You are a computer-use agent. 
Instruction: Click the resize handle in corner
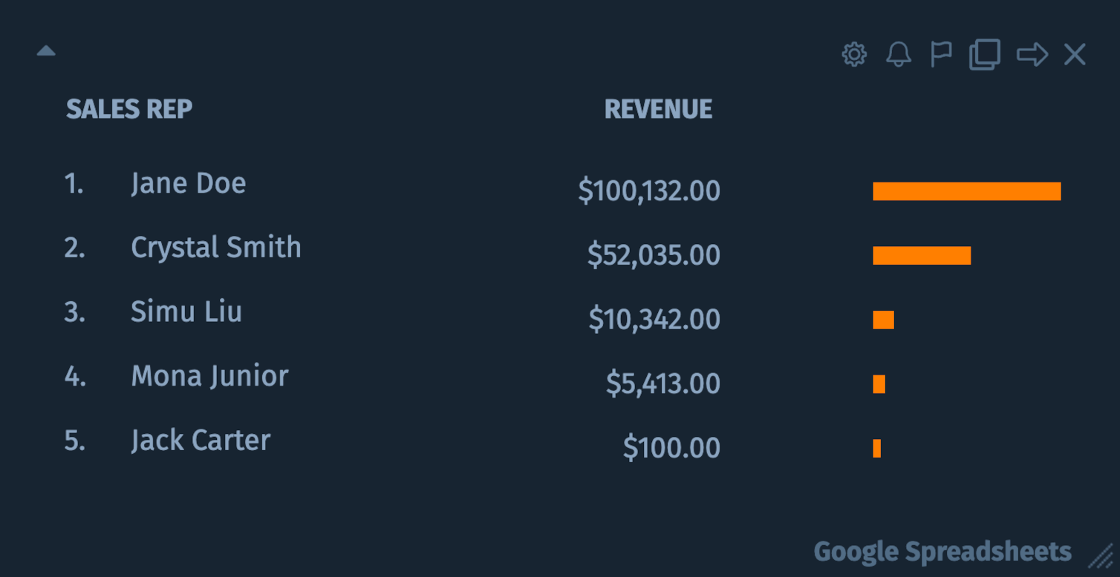(x=1101, y=555)
